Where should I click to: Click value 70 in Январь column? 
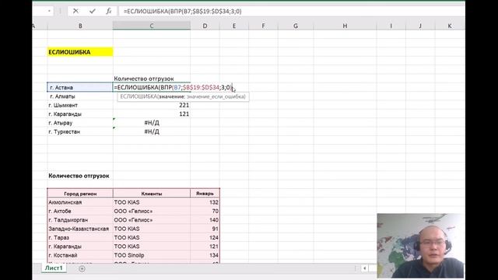click(x=205, y=211)
